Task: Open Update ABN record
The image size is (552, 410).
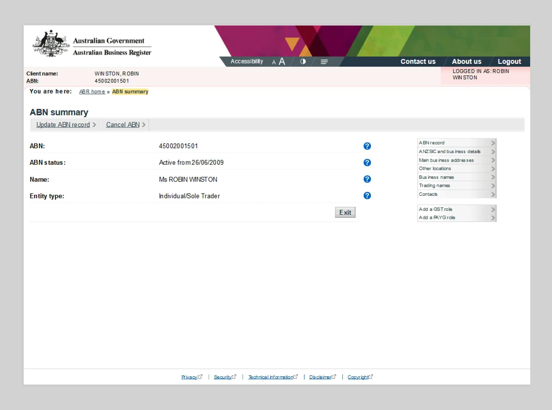Action: [x=63, y=125]
